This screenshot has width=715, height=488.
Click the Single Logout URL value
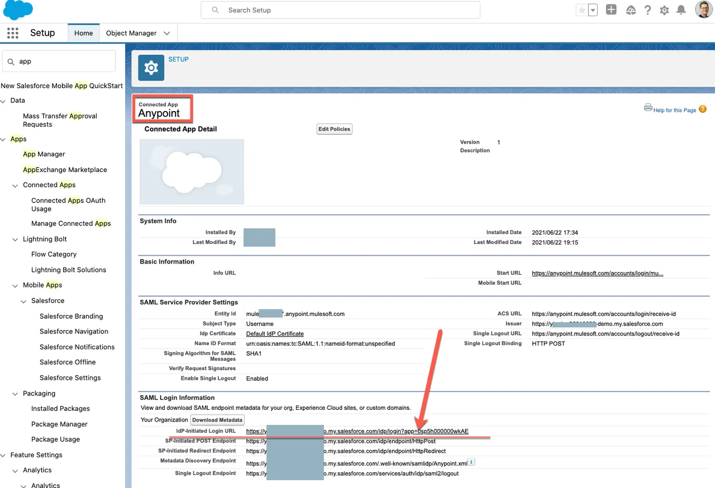pos(606,333)
